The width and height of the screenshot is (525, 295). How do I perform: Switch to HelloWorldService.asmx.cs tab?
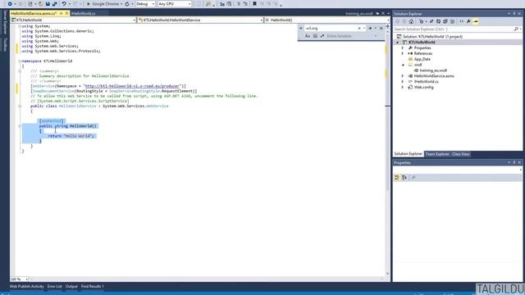(33, 13)
